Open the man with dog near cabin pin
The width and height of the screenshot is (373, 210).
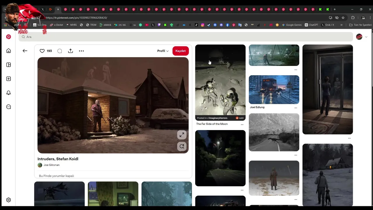[x=328, y=175]
